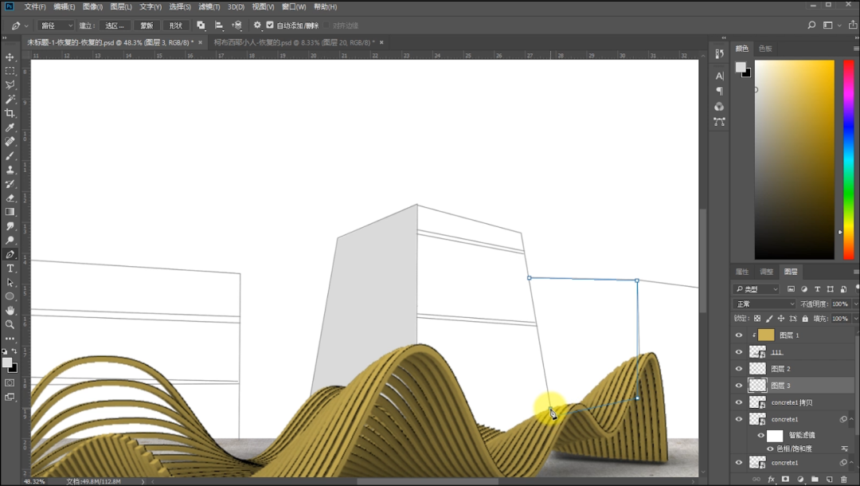Open the 类型 layer filter dropdown
The image size is (860, 486).
[x=756, y=289]
